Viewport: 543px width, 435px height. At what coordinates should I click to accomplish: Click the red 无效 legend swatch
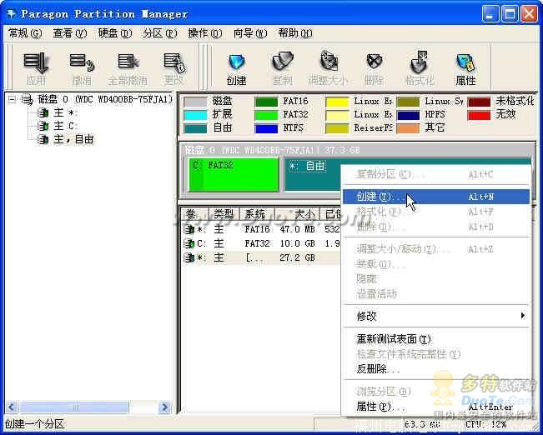pyautogui.click(x=480, y=115)
